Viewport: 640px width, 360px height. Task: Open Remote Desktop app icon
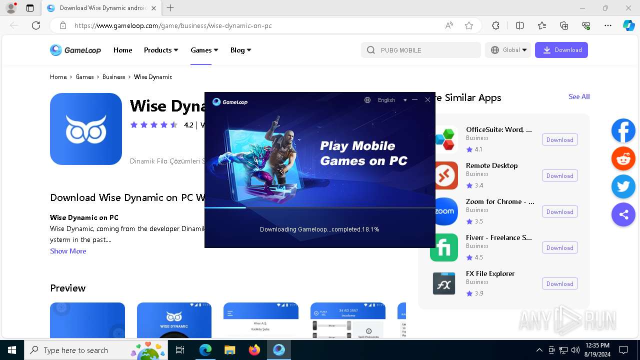(x=444, y=175)
